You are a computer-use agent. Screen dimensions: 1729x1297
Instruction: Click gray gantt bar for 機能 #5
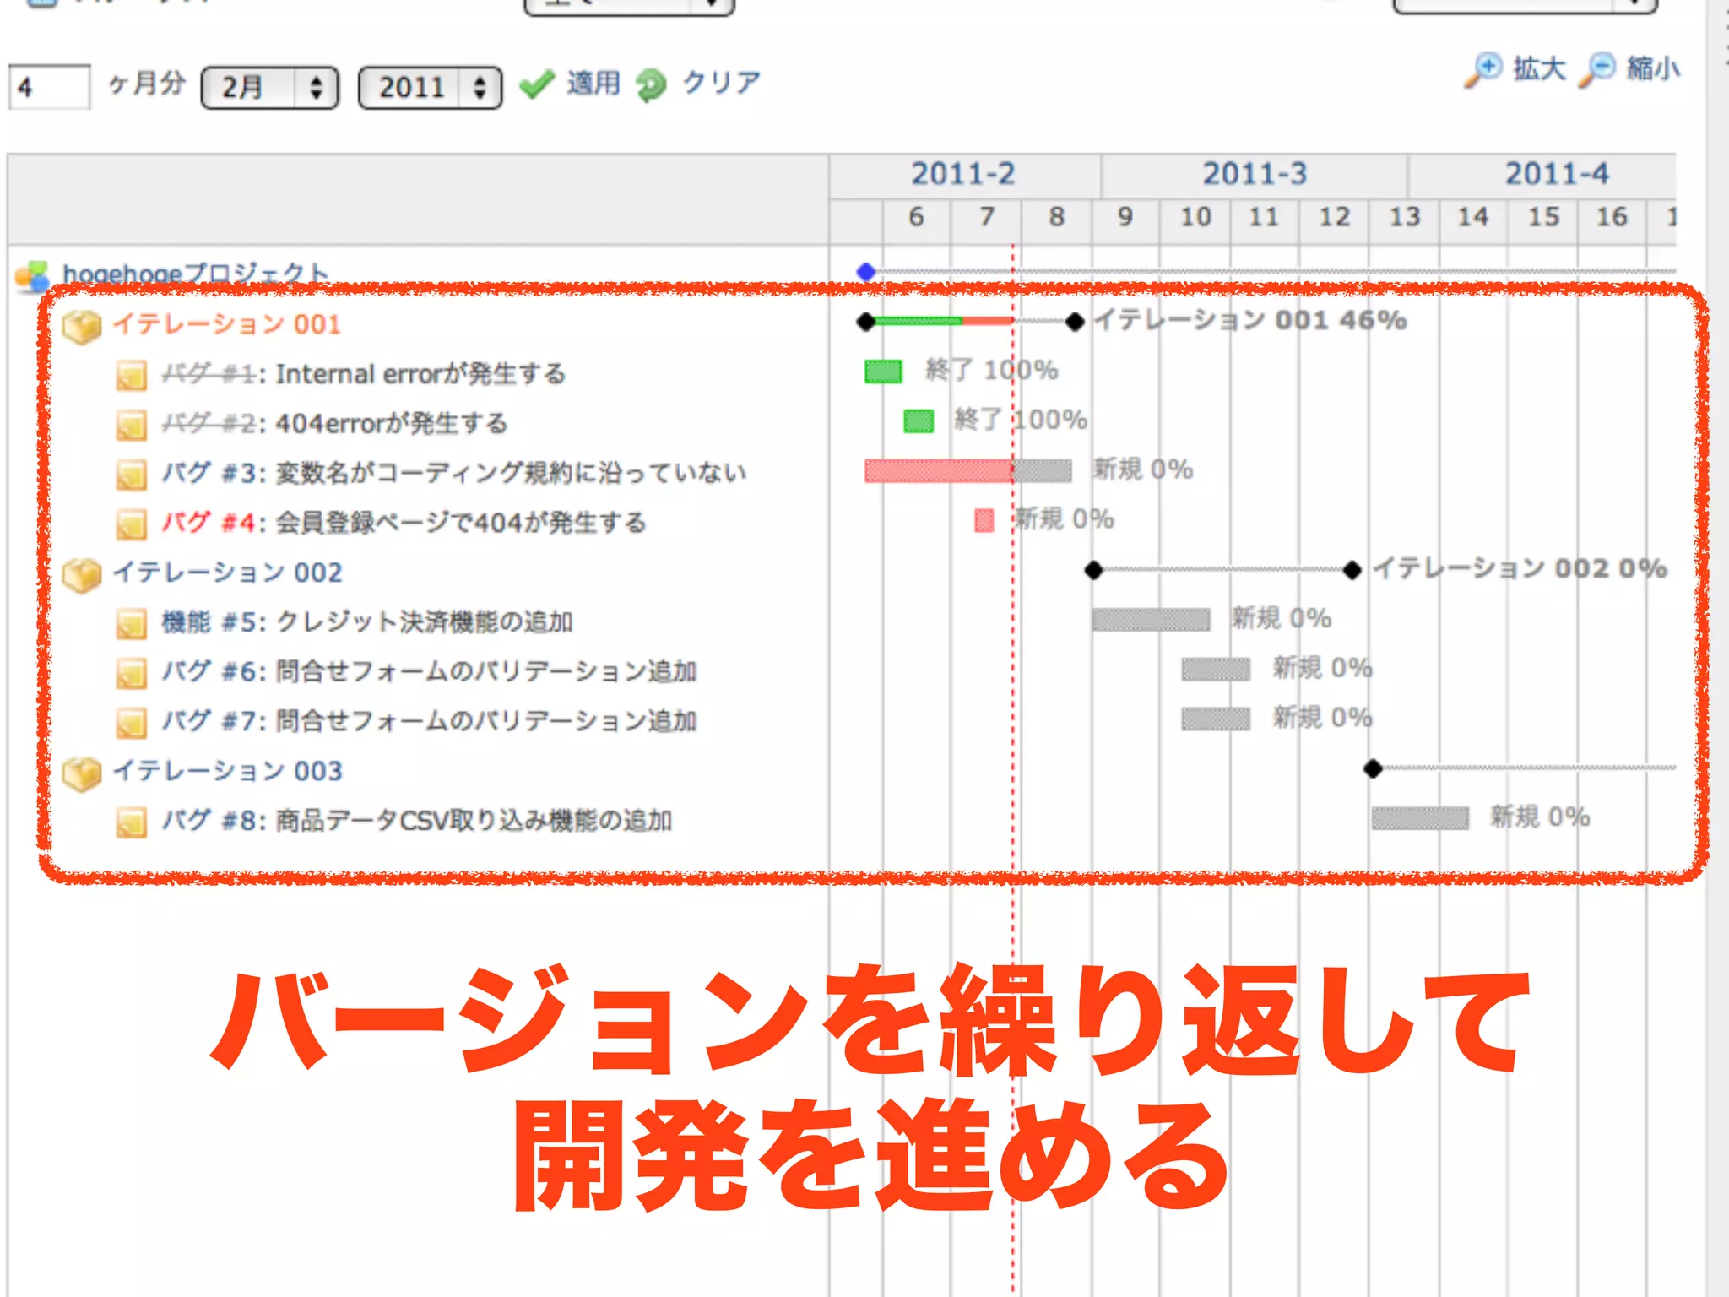click(1151, 620)
